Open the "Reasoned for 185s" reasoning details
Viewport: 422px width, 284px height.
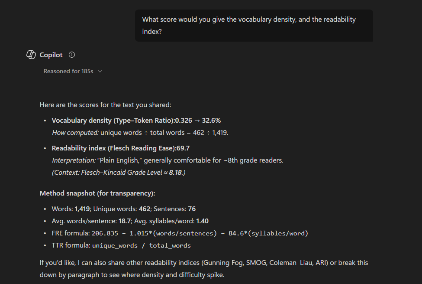[x=68, y=71]
